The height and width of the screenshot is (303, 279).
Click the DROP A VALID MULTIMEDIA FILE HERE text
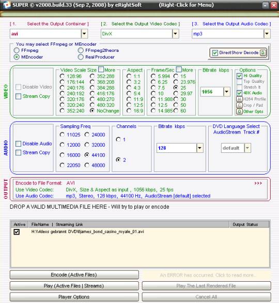89,207
